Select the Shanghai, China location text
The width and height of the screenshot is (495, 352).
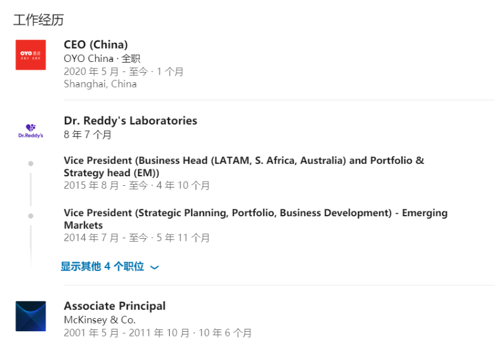click(x=100, y=84)
